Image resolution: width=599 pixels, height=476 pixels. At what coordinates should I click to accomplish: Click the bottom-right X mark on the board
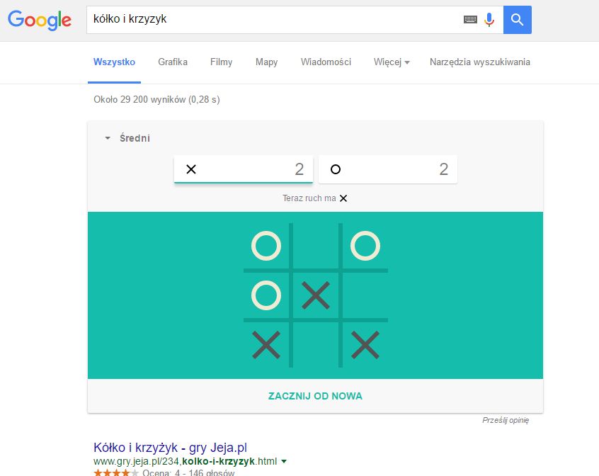tap(365, 345)
